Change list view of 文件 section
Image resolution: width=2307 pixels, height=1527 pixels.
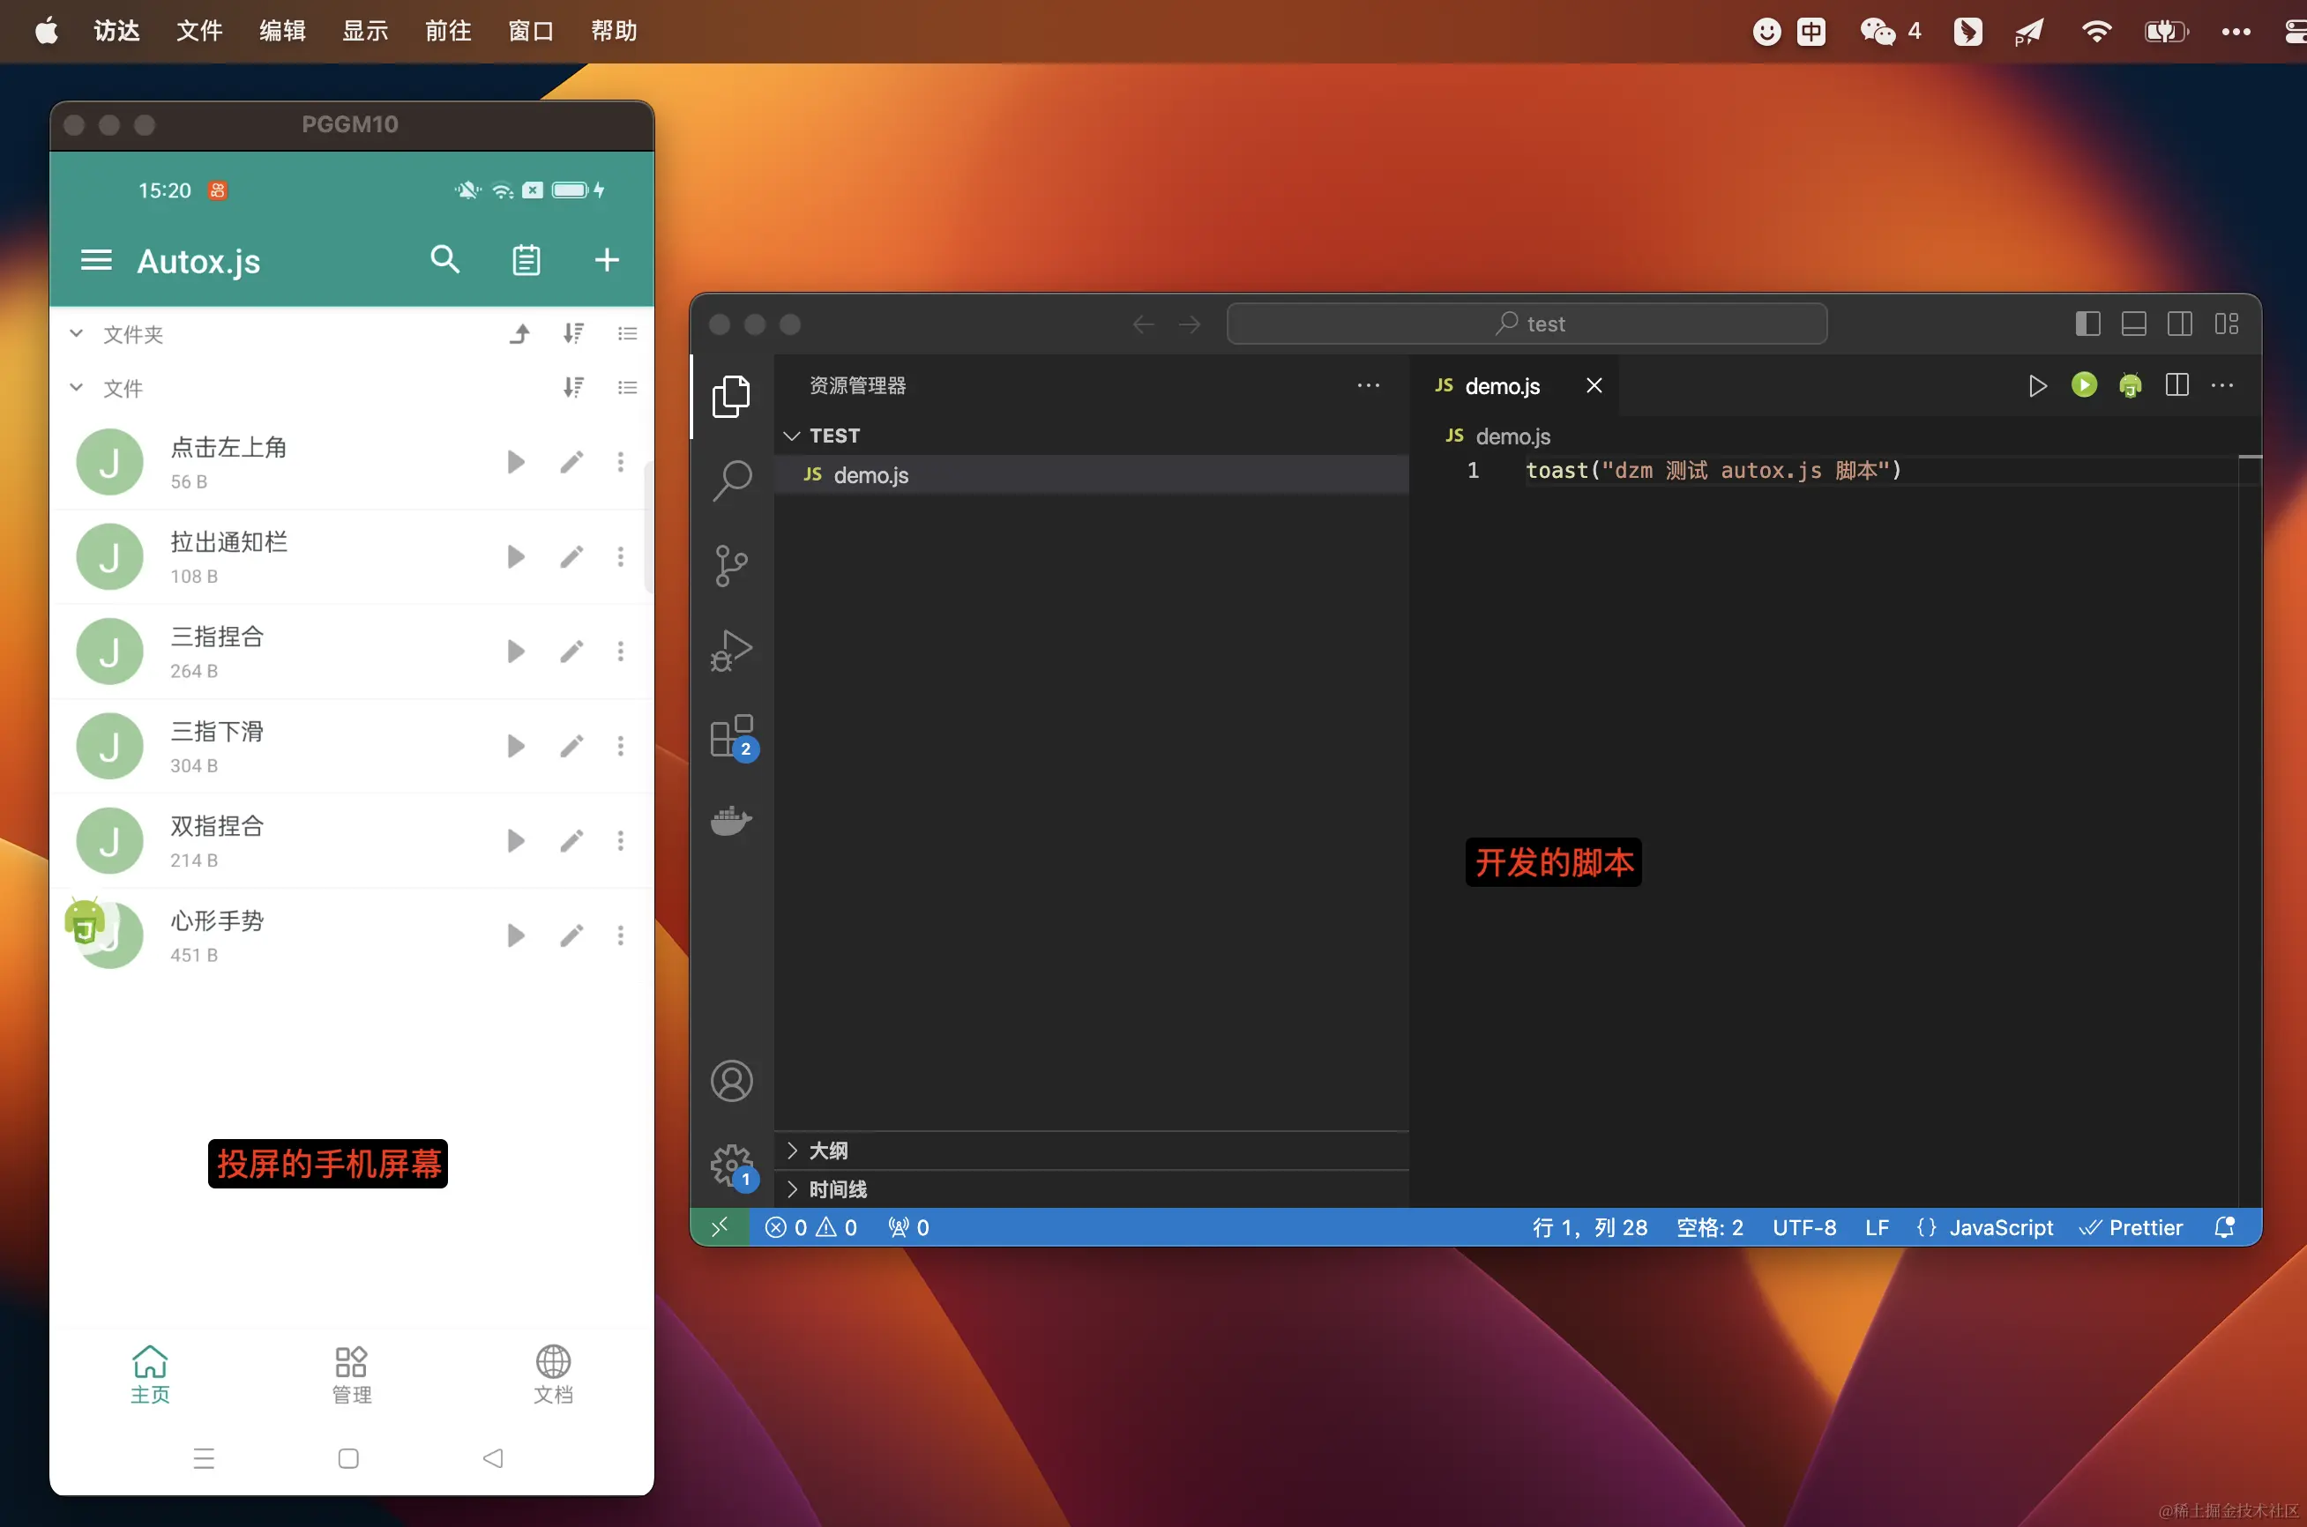click(627, 388)
